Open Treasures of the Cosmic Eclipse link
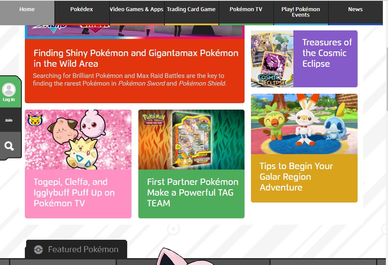Screen dimensions: 388x265 pyautogui.click(x=327, y=53)
